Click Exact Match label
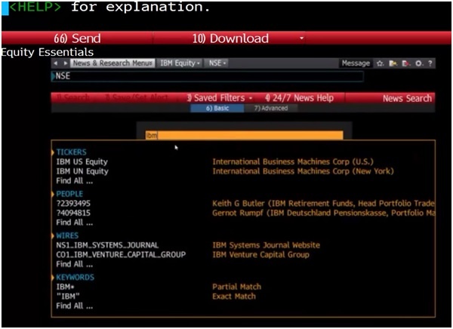This screenshot has width=453, height=329. (234, 297)
